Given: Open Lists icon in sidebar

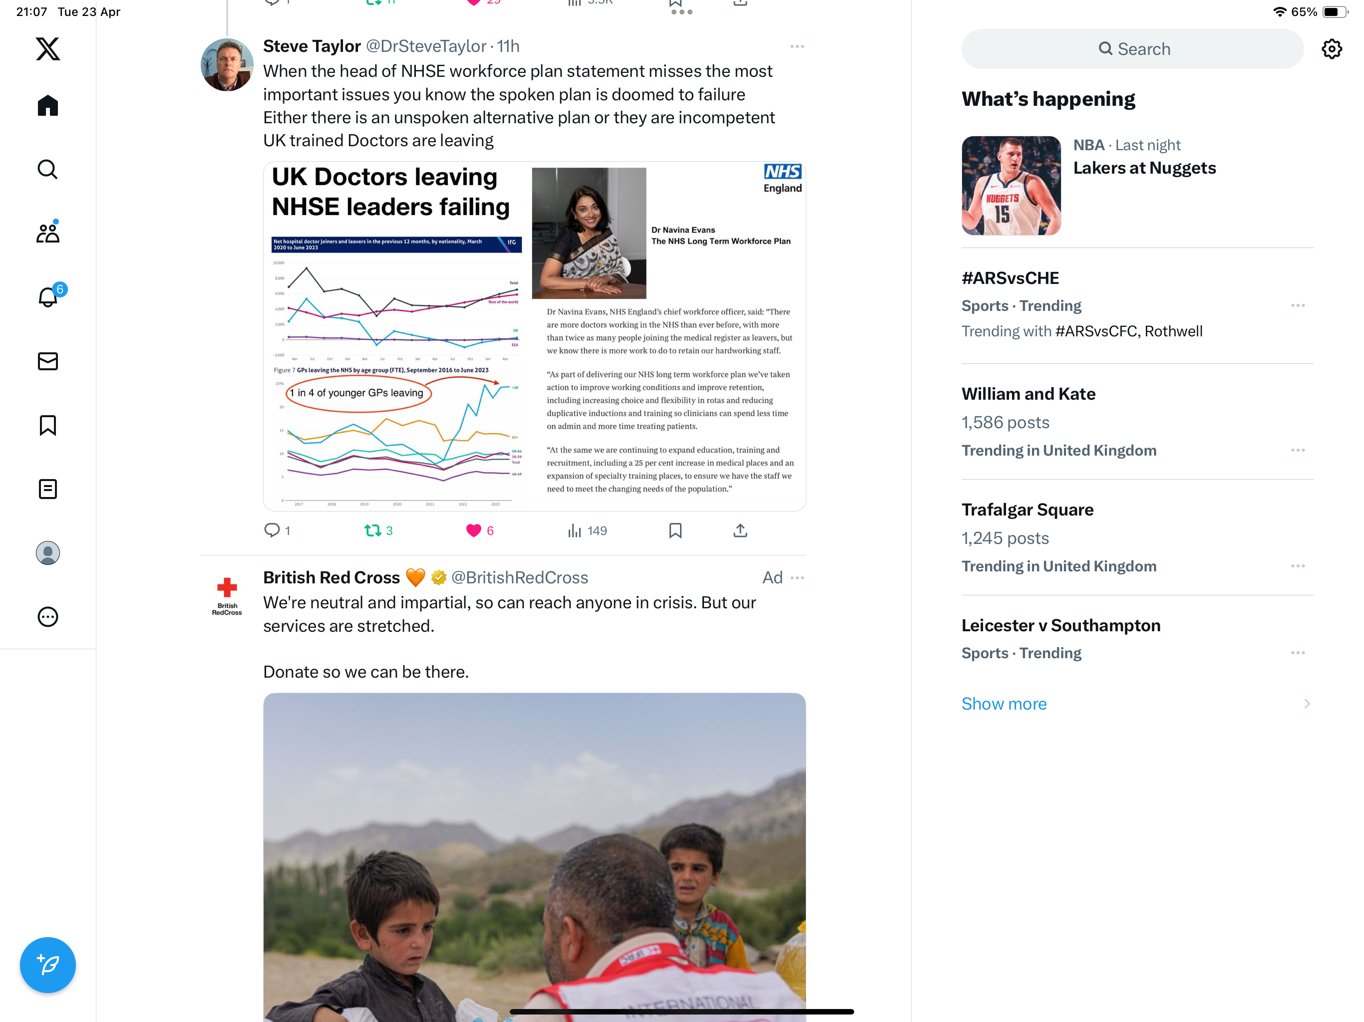Looking at the screenshot, I should [x=47, y=489].
